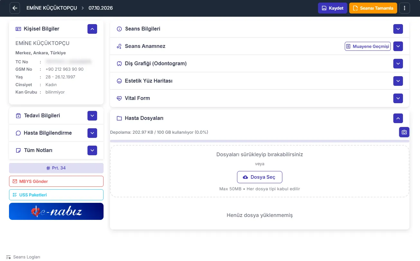
Task: Open the e-nabız banner
Action: (56, 212)
